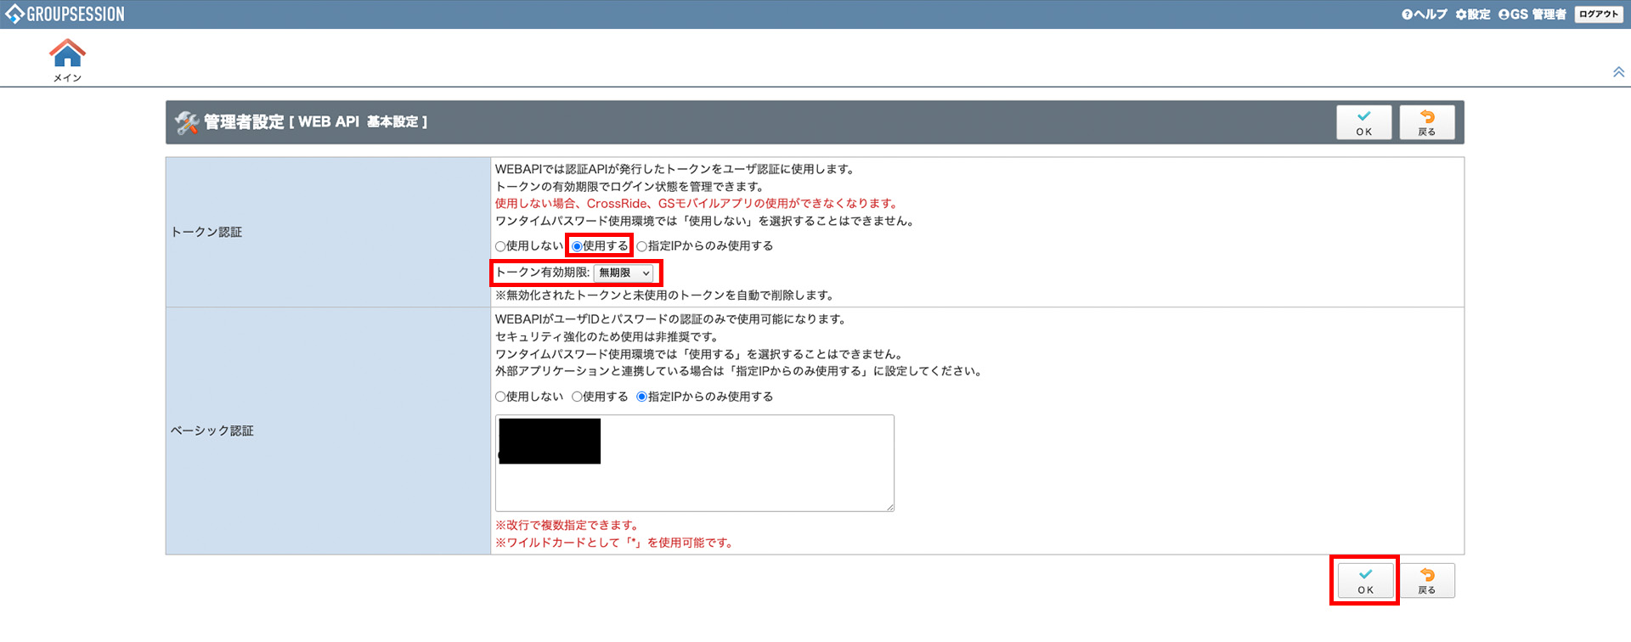Select token auth '使用する' radio
The width and height of the screenshot is (1631, 642).
pos(577,246)
